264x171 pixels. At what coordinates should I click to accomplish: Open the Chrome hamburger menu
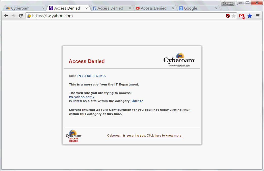point(258,16)
